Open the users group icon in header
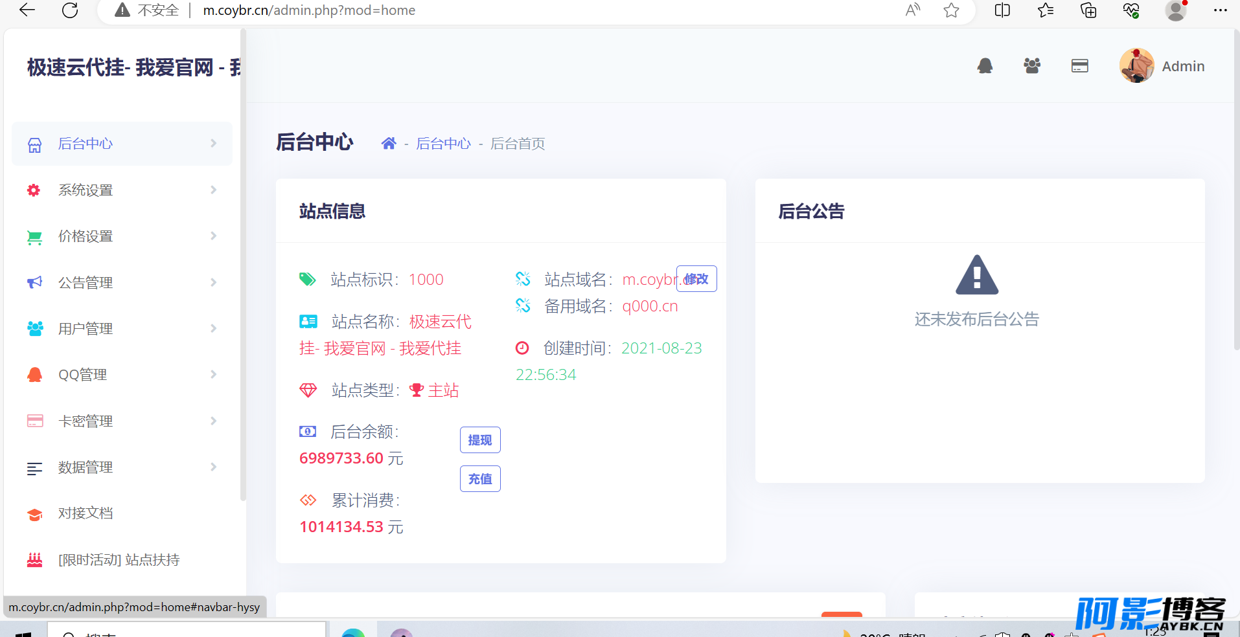The image size is (1240, 637). pos(1032,66)
